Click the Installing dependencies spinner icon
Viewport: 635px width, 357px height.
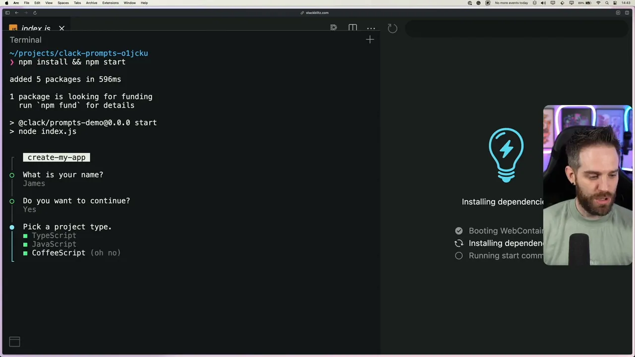click(x=459, y=243)
